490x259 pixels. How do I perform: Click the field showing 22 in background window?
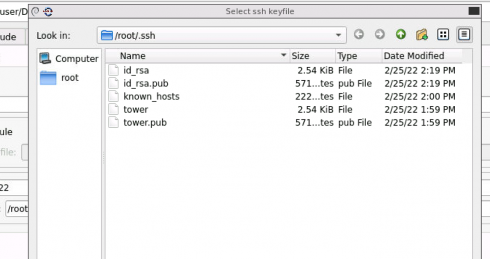click(14, 188)
